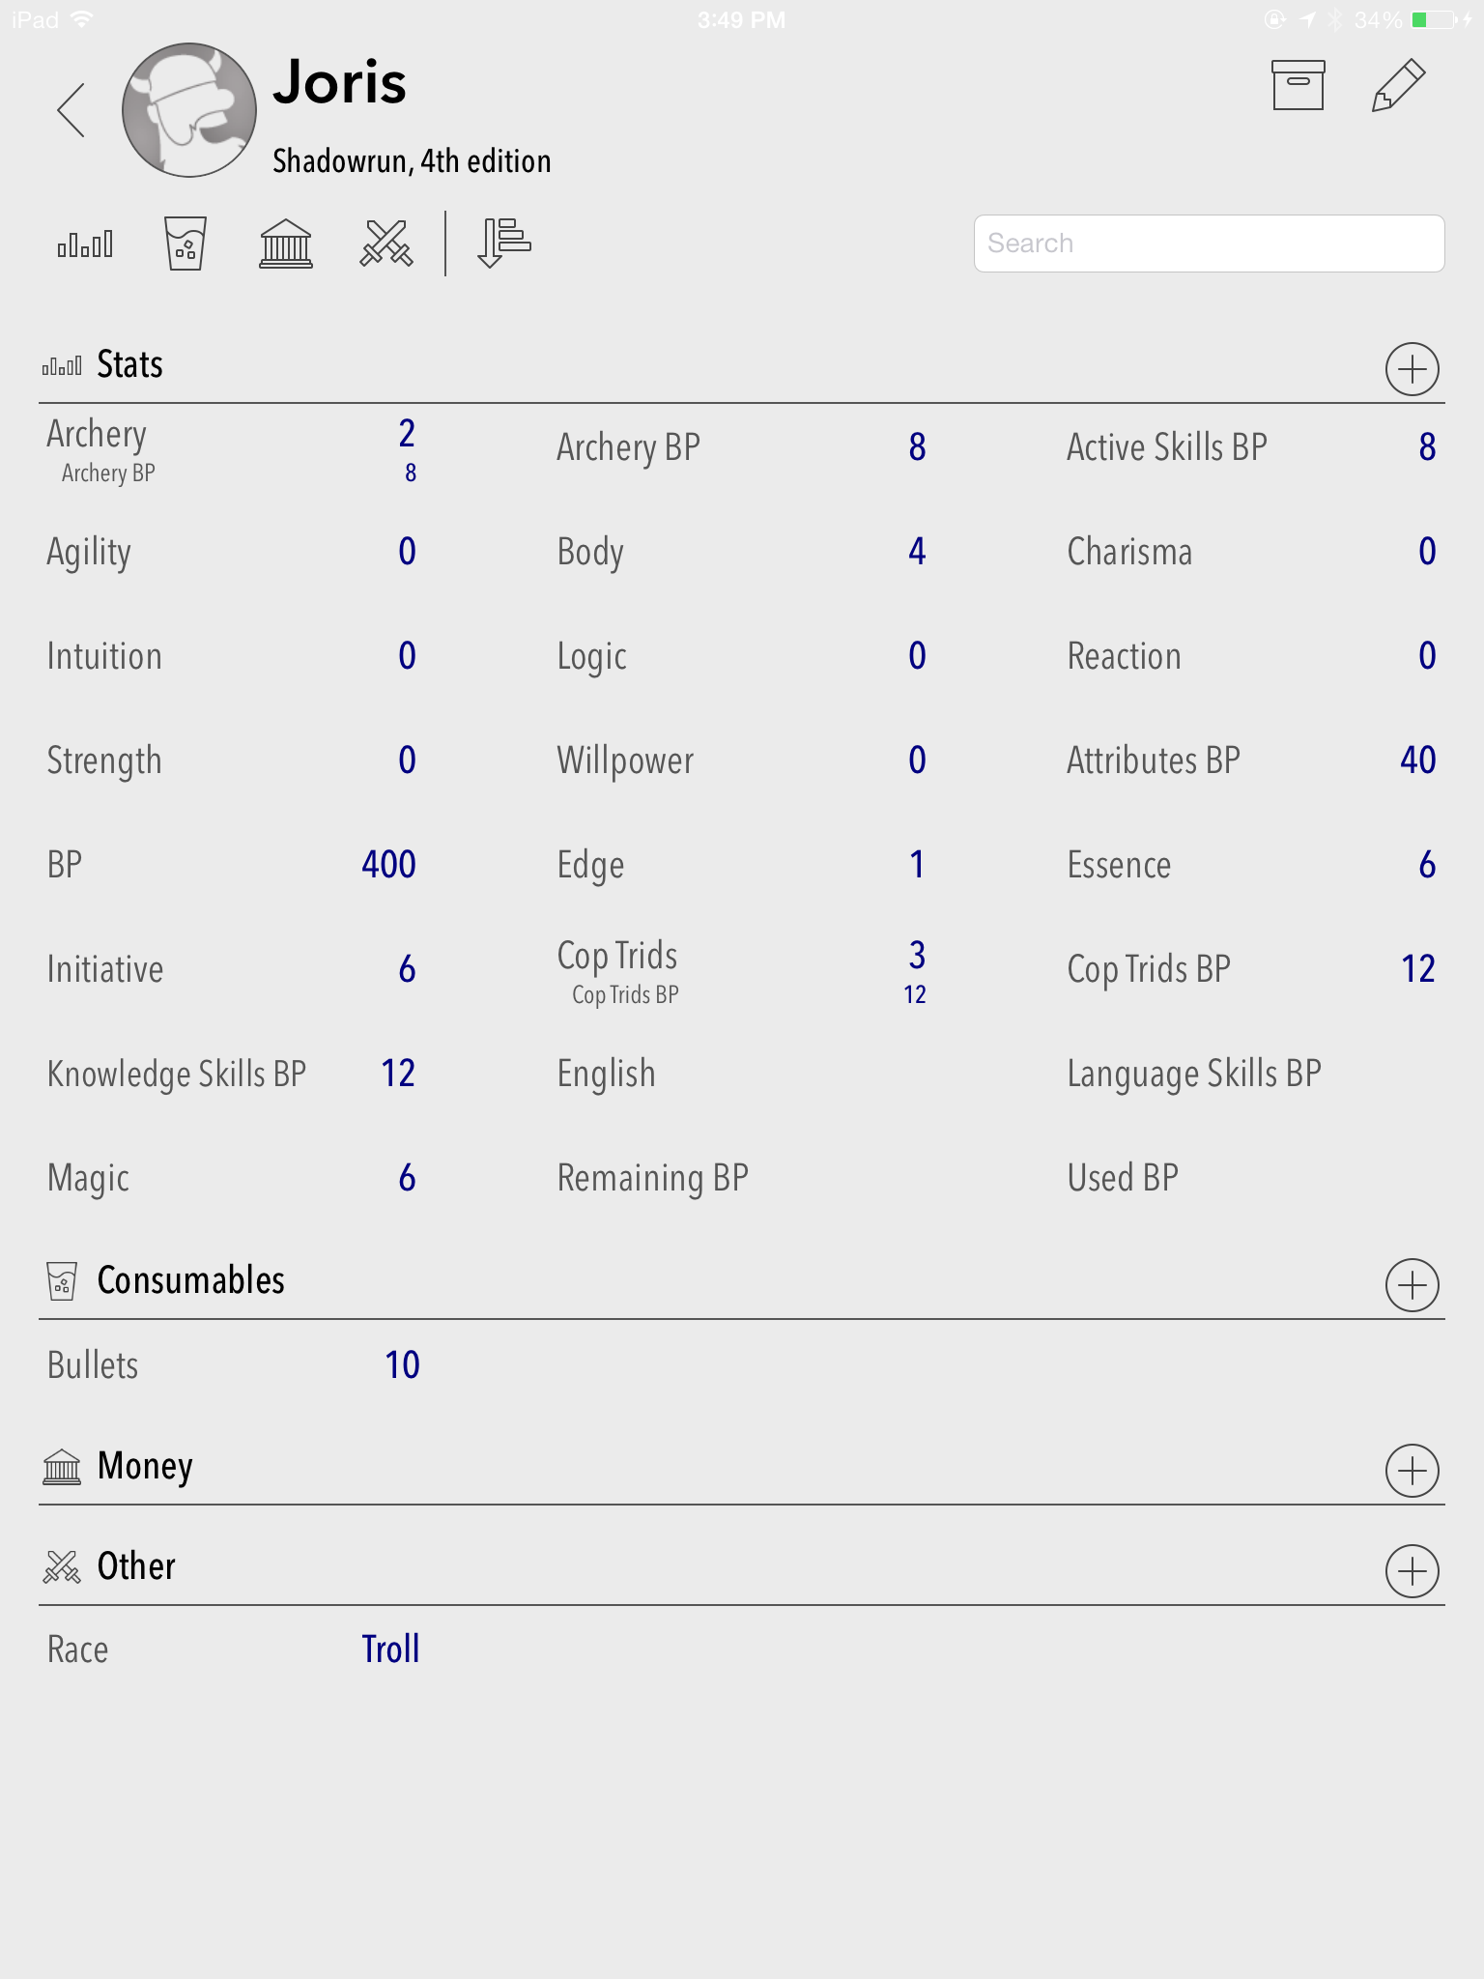
Task: Add new money entry with plus button
Action: pyautogui.click(x=1412, y=1471)
